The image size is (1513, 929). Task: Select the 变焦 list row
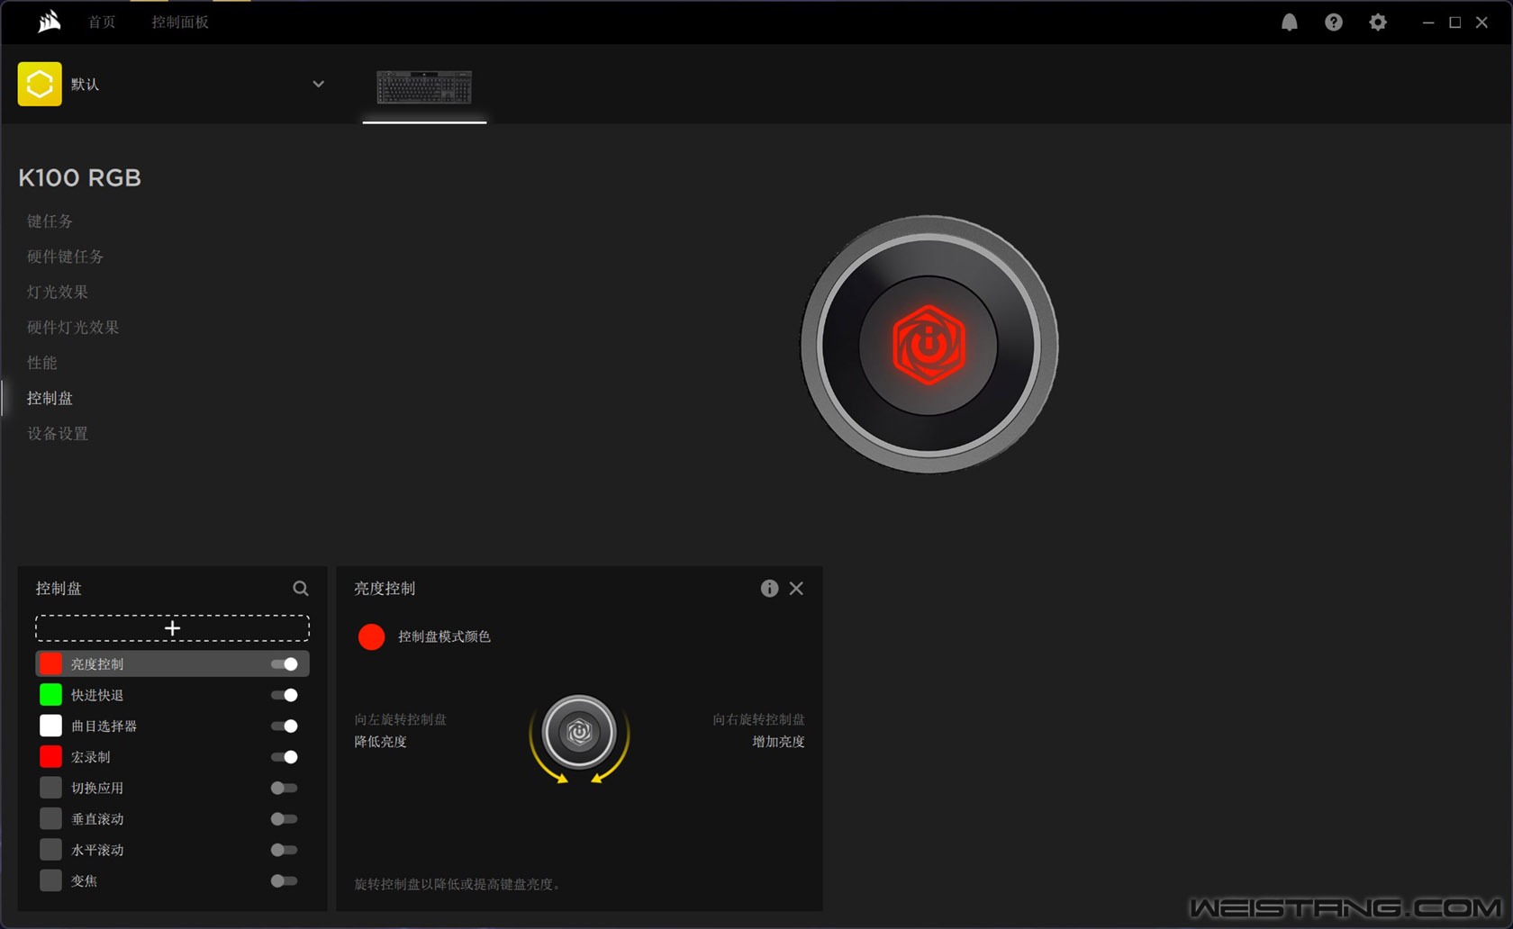click(172, 881)
